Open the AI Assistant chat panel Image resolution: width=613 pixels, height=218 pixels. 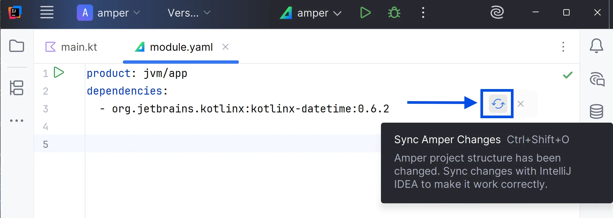pyautogui.click(x=597, y=79)
